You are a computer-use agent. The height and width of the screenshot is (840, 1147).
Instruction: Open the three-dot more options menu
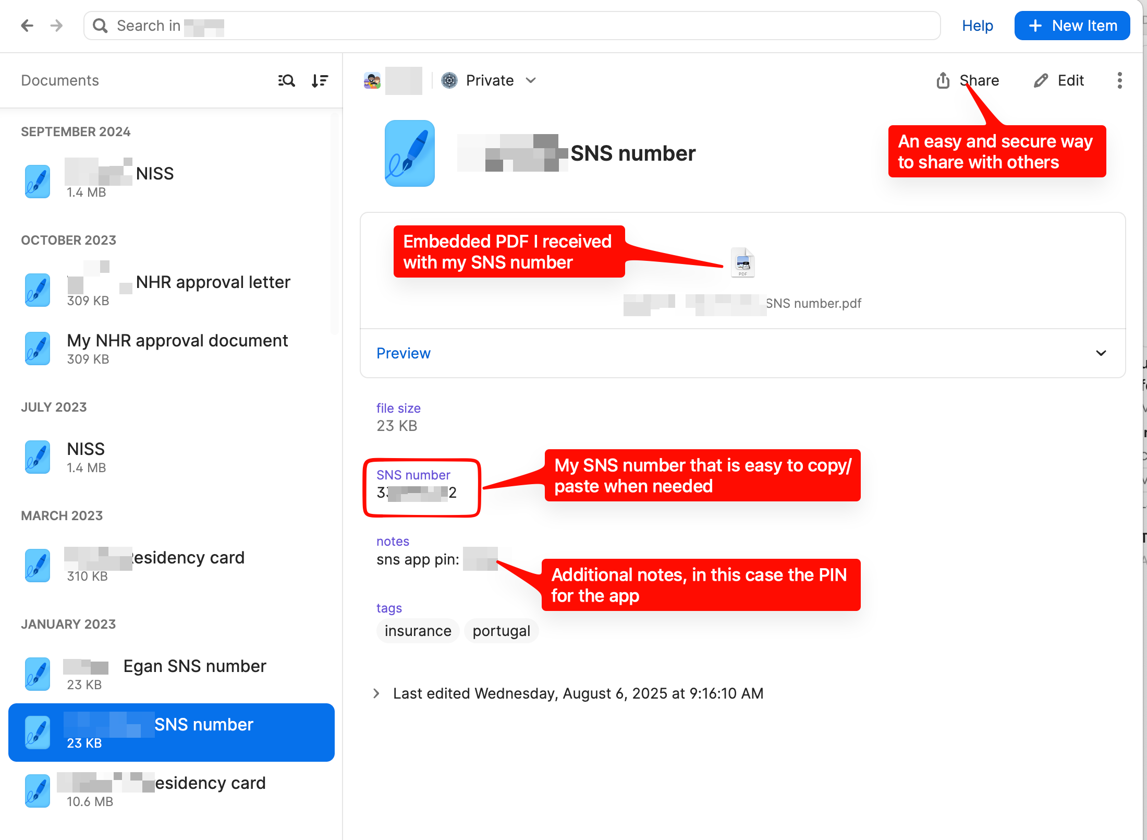(1119, 80)
